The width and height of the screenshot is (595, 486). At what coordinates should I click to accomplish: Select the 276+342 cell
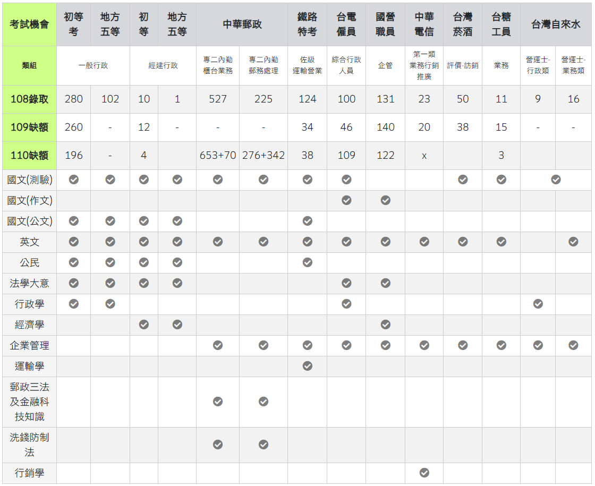(263, 155)
